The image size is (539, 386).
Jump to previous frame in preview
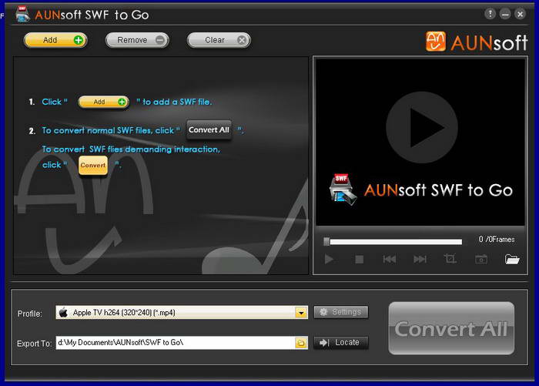pos(390,259)
